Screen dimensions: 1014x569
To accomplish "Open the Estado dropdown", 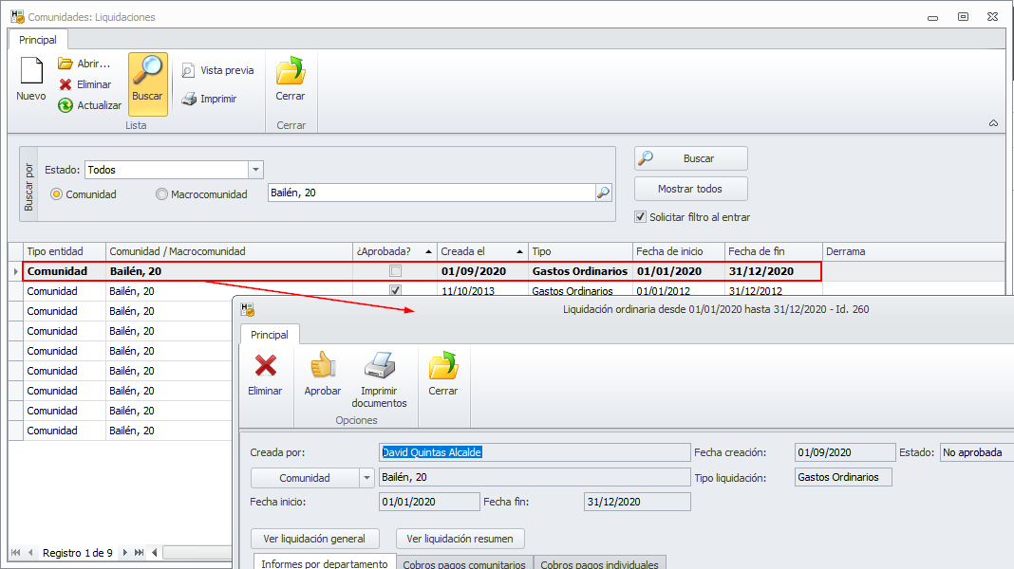I will click(x=255, y=170).
